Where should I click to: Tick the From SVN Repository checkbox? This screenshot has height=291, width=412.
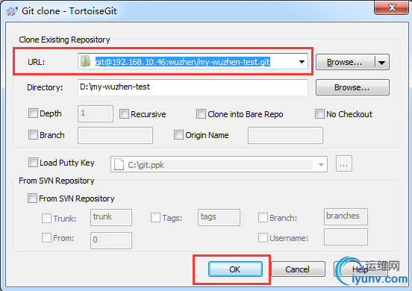(x=32, y=198)
